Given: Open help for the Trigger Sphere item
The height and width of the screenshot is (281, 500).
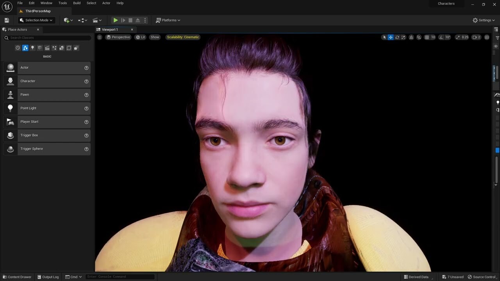Looking at the screenshot, I should coord(86,149).
